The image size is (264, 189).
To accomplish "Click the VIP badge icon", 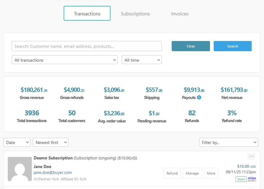I will pyautogui.click(x=252, y=157).
